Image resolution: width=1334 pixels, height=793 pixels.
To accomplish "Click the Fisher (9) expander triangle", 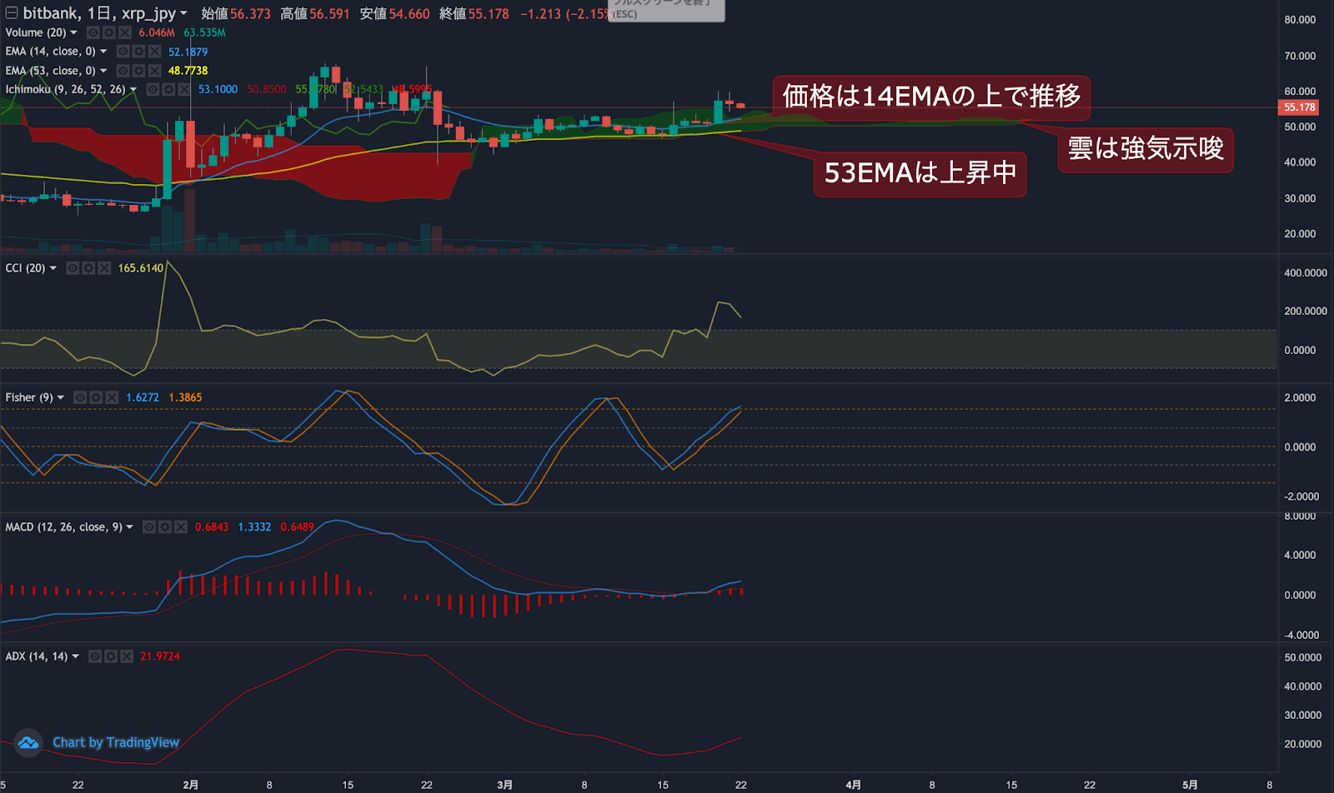I will [60, 397].
